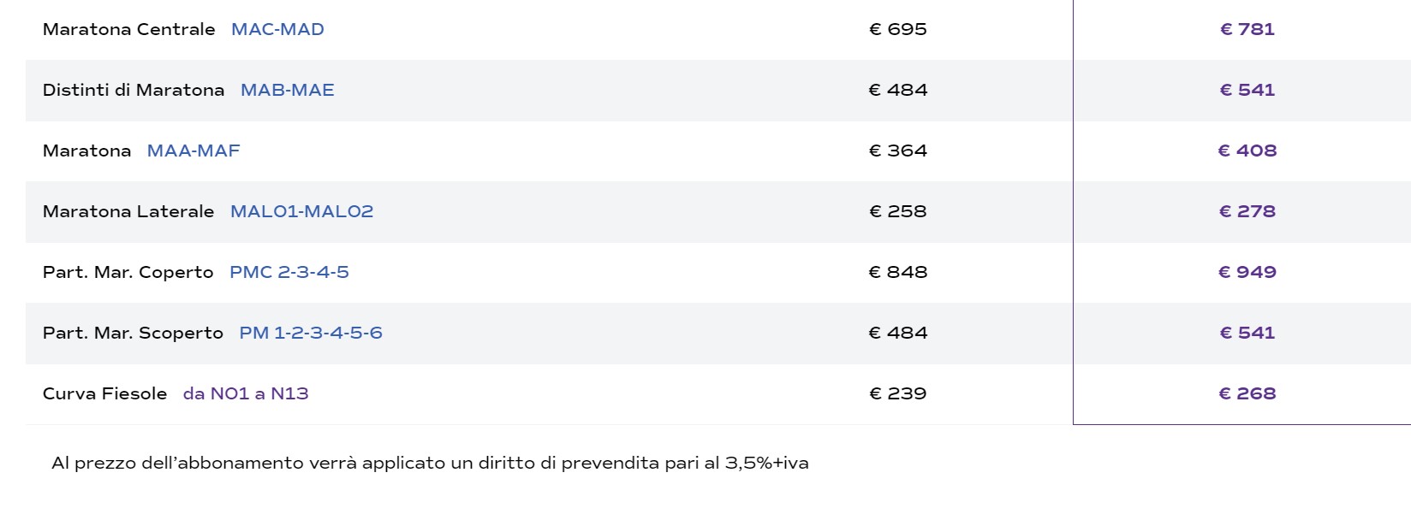Select the Distinti di Maratona label
The height and width of the screenshot is (514, 1411).
point(134,90)
